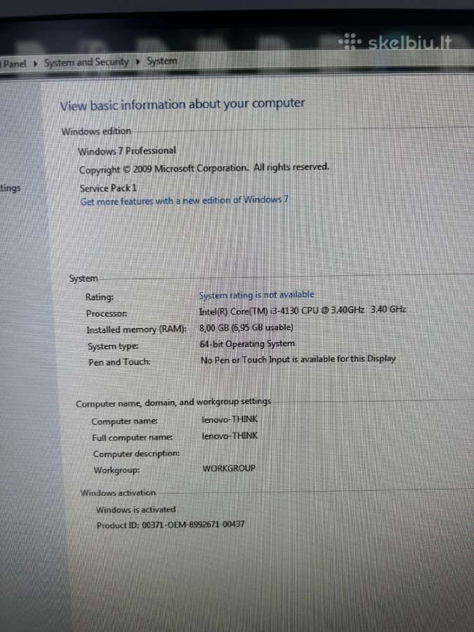Viewport: 474px width, 632px height.
Task: Select the View basic information heading
Action: click(x=182, y=105)
